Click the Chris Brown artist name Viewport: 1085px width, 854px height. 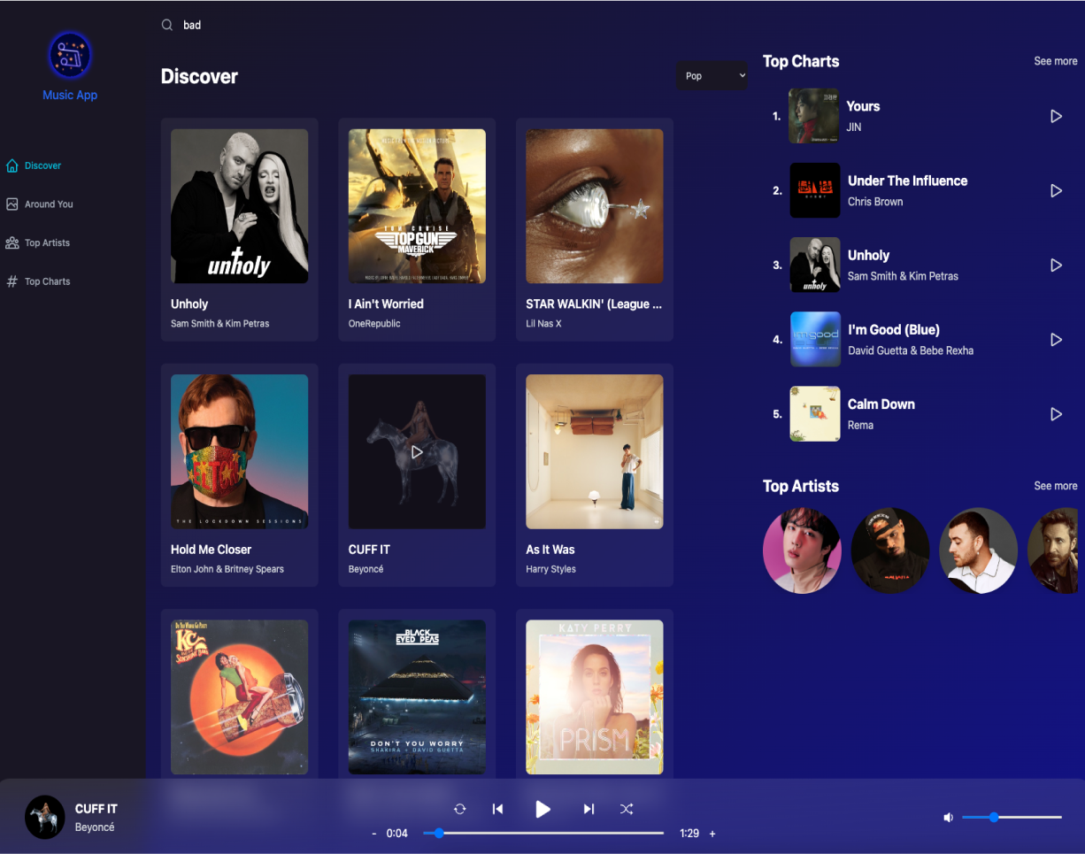click(x=875, y=202)
